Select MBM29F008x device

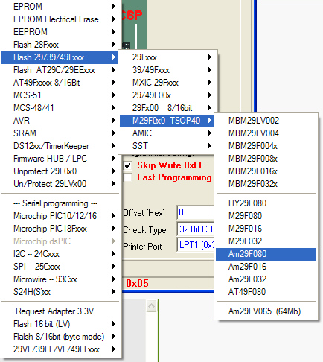[266, 159]
